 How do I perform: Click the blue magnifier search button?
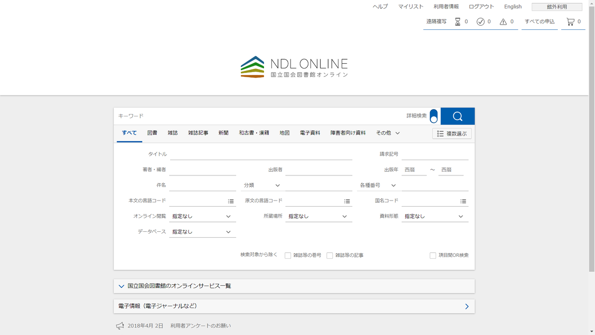tap(457, 116)
